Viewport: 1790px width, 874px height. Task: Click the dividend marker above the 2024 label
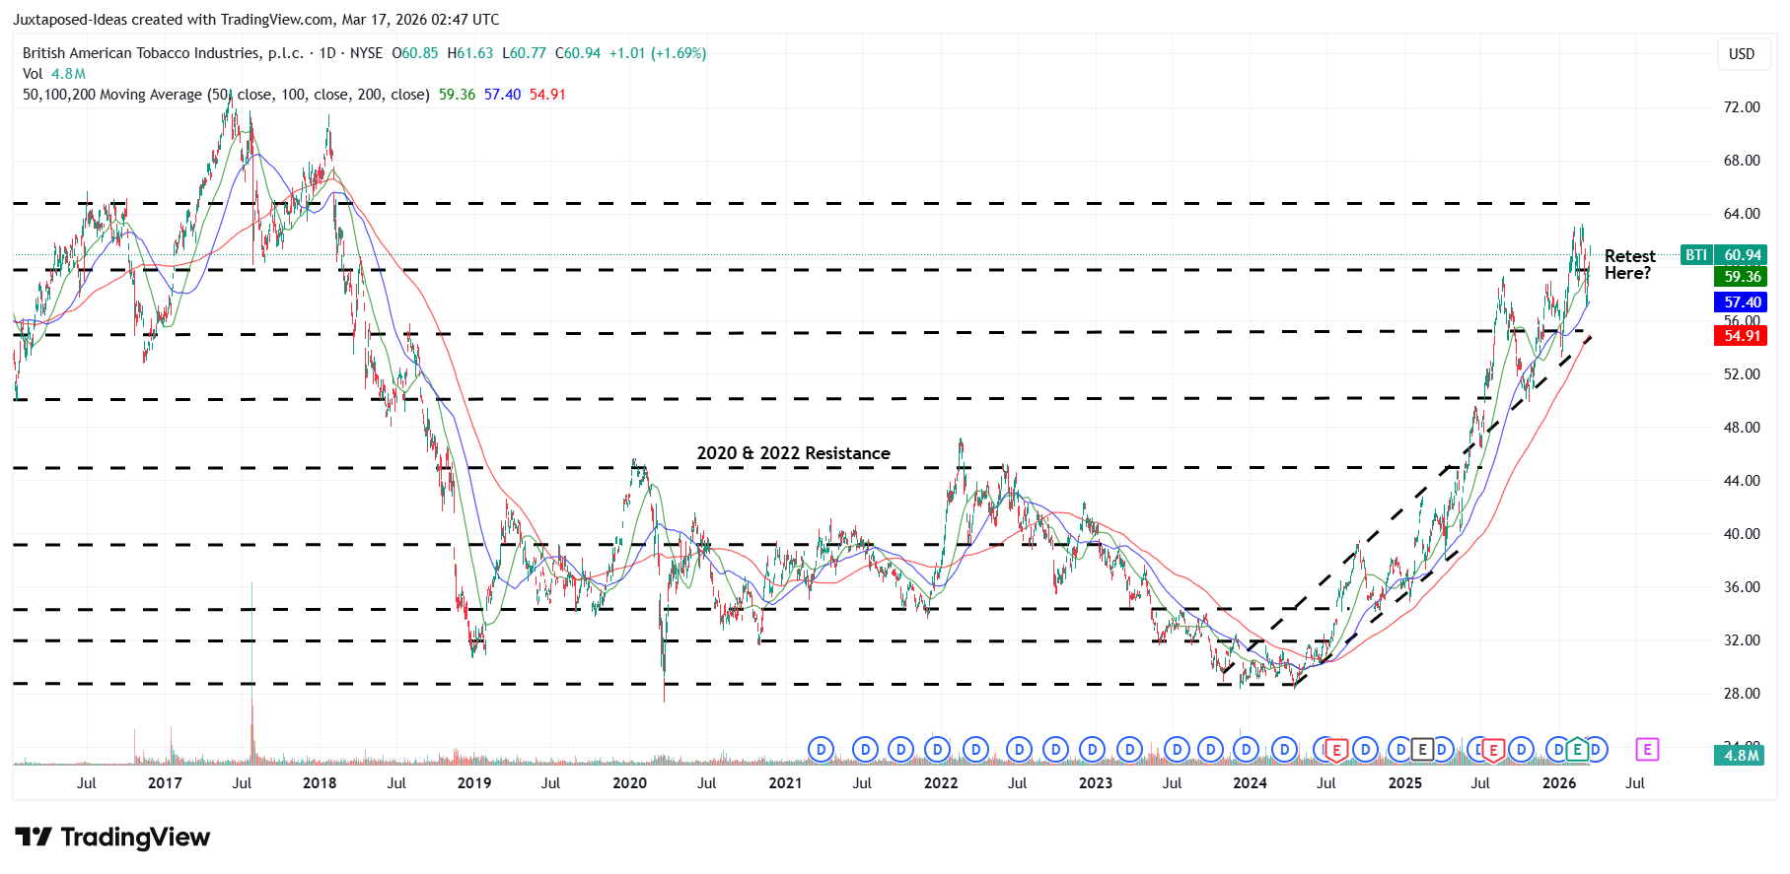[1247, 750]
